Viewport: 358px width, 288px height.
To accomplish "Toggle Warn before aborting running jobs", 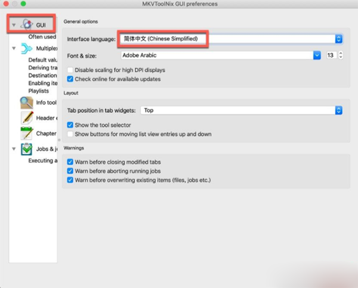I will (x=70, y=171).
